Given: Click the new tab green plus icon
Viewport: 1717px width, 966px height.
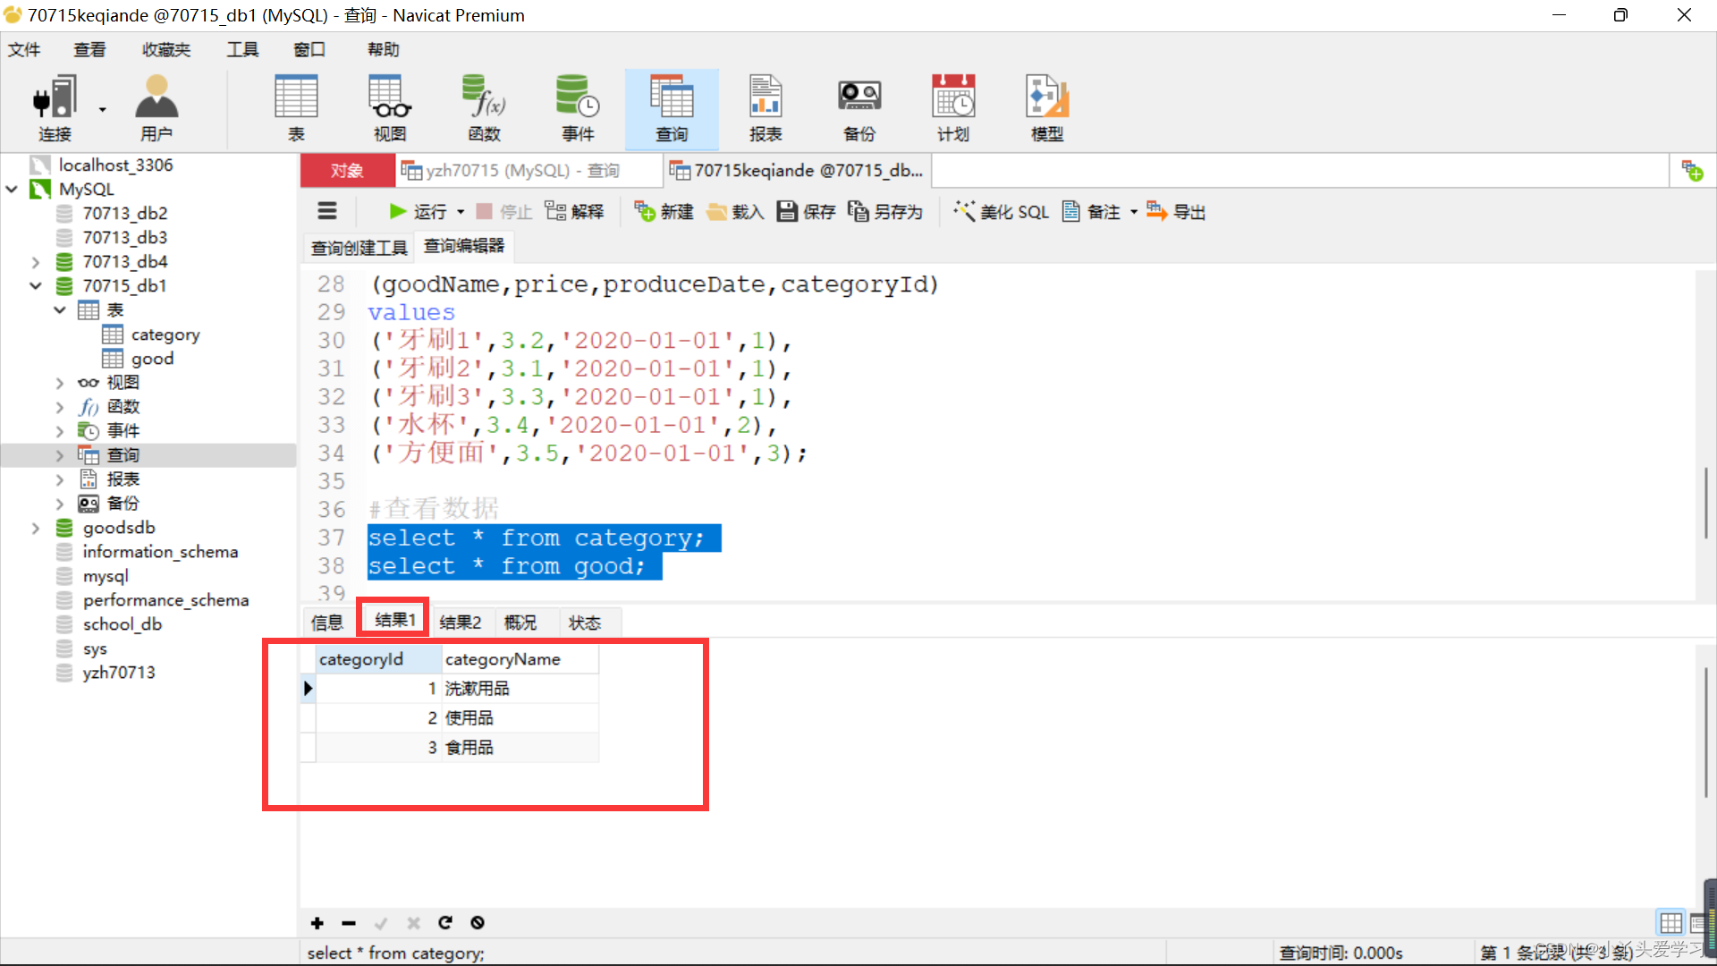Looking at the screenshot, I should 1692,170.
